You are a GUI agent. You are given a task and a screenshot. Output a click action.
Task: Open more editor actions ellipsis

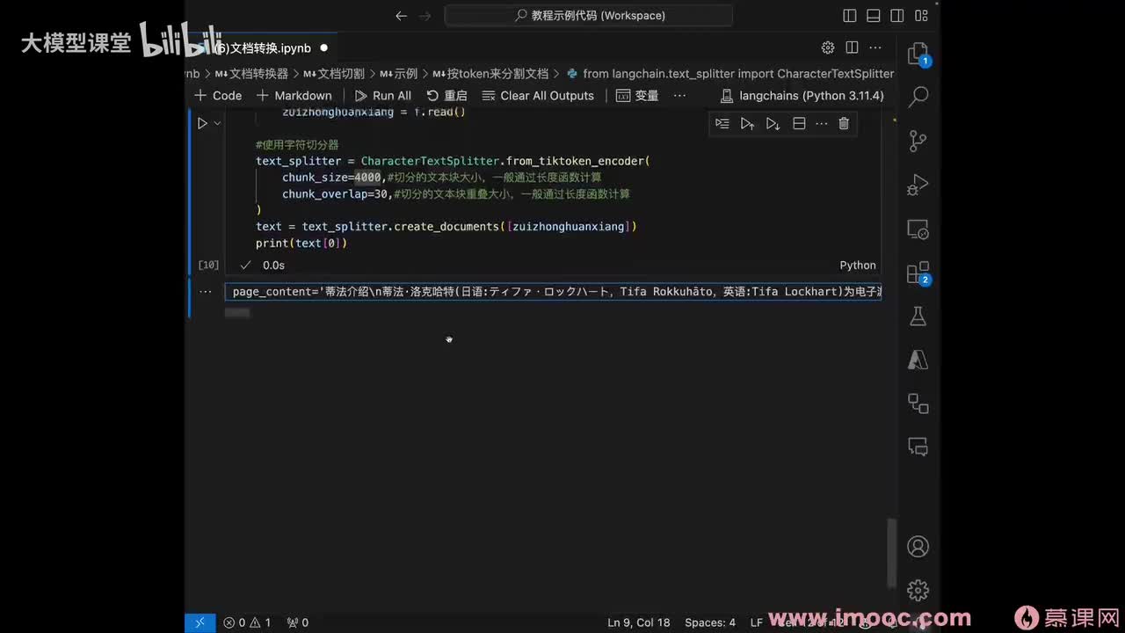(875, 47)
